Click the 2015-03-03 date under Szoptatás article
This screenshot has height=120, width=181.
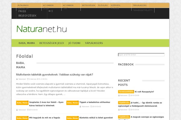tap(33, 110)
